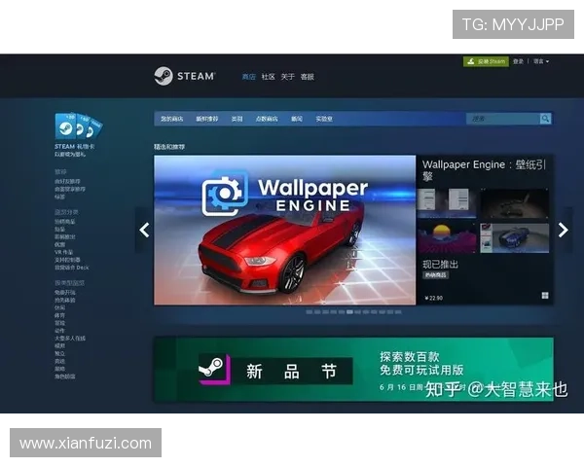Open 标签 tags in the sidebar
Image resolution: width=584 pixels, height=467 pixels.
click(x=59, y=197)
